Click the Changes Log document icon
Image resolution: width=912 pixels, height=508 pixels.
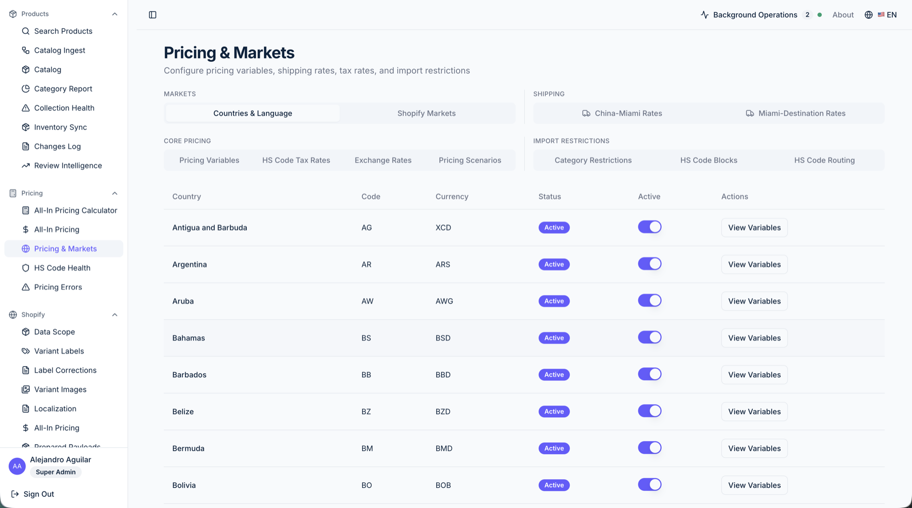(26, 147)
